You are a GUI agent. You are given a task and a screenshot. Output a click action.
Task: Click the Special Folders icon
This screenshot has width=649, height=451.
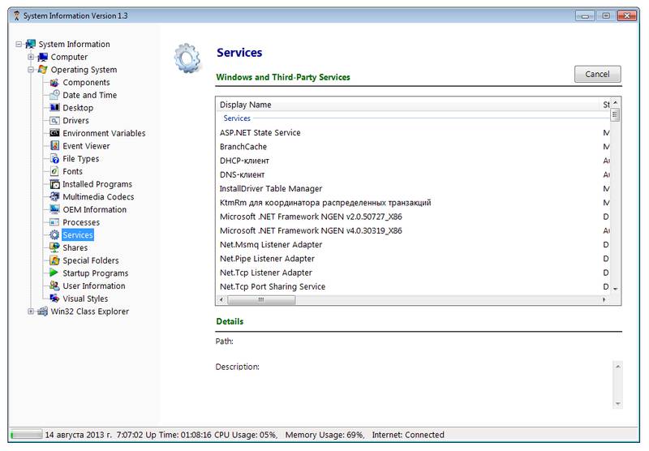[x=54, y=260]
